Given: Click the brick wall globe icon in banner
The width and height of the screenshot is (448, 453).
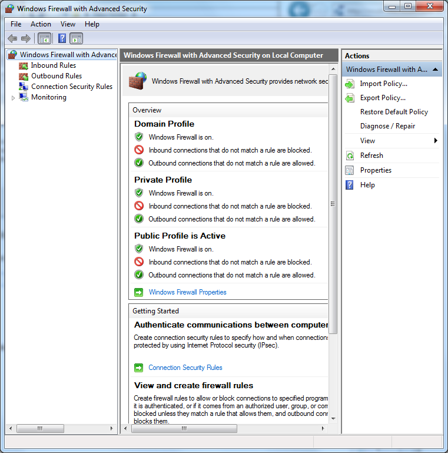Looking at the screenshot, I should point(137,81).
